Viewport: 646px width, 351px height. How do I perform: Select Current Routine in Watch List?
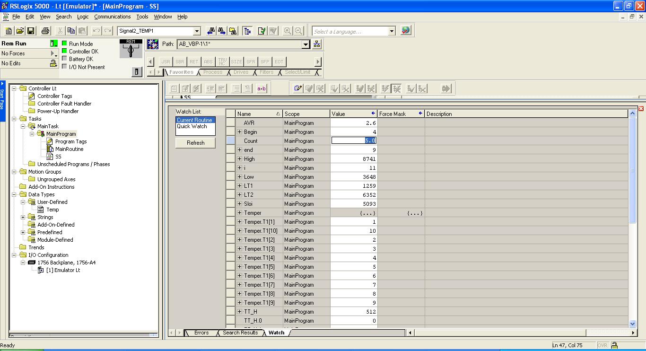coord(194,120)
